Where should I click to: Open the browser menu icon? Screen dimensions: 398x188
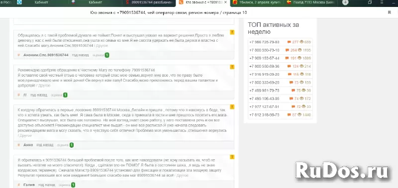(382, 2)
